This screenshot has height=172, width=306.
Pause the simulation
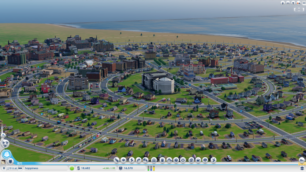pyautogui.click(x=4, y=168)
